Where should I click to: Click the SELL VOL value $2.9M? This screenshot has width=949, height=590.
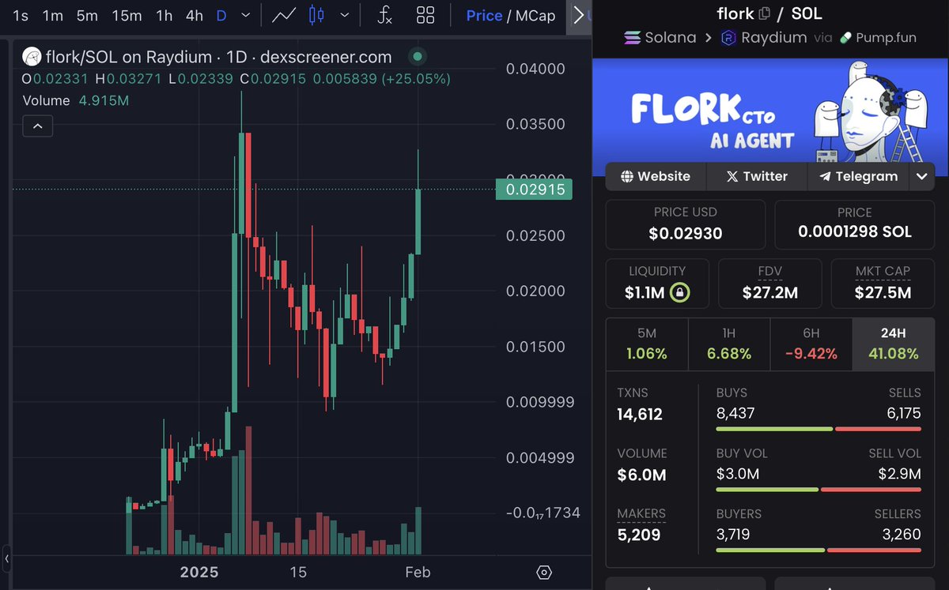pos(900,474)
